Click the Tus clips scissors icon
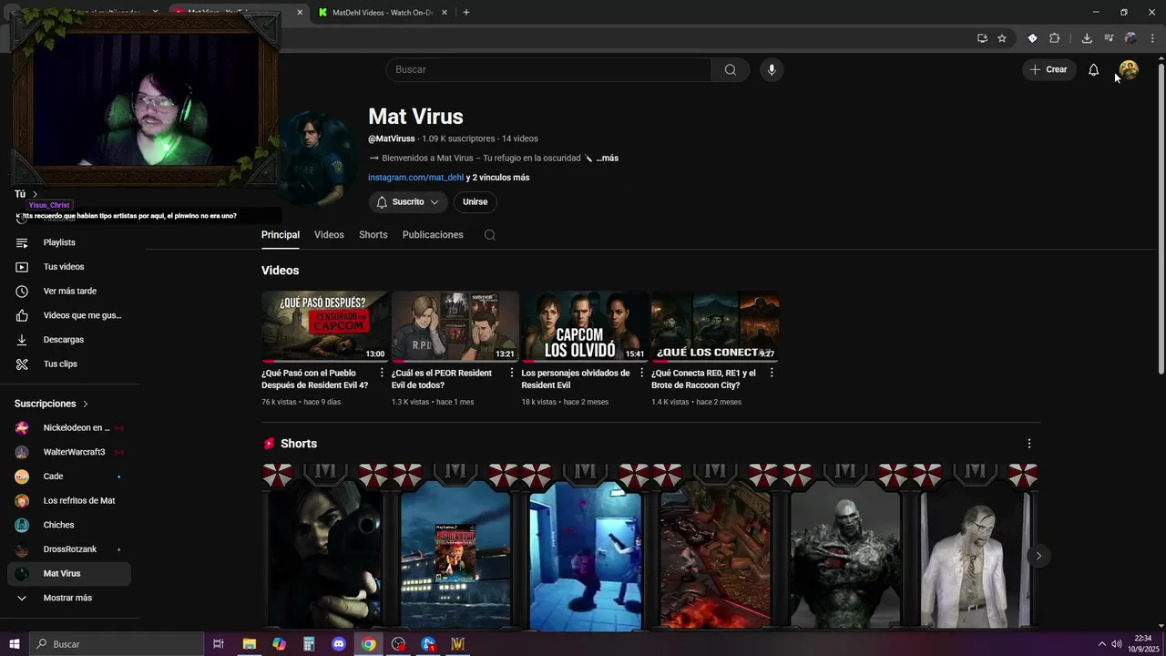Viewport: 1166px width, 656px height. (22, 364)
